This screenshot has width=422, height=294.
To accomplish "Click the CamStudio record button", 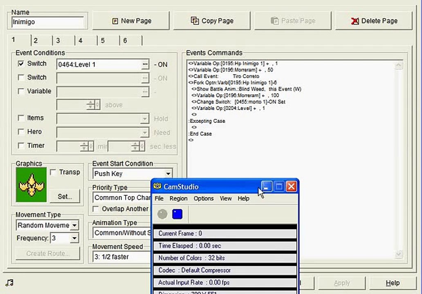I will [x=162, y=214].
